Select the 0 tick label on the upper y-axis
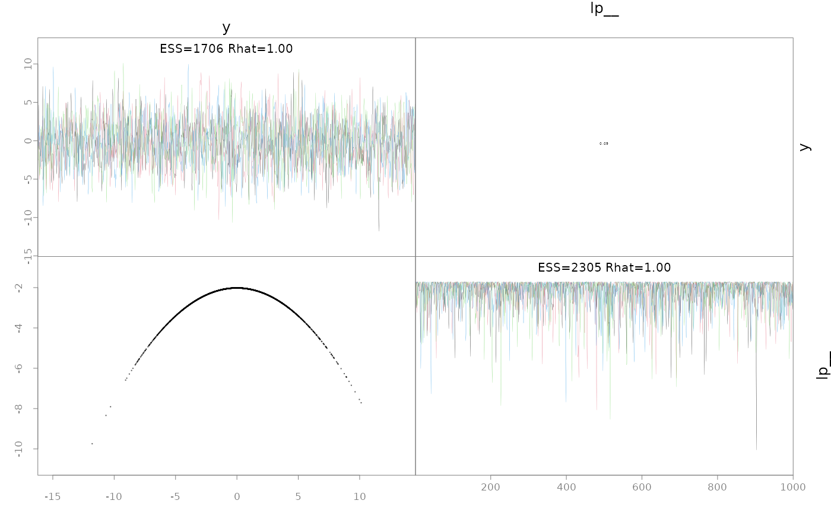 [27, 141]
